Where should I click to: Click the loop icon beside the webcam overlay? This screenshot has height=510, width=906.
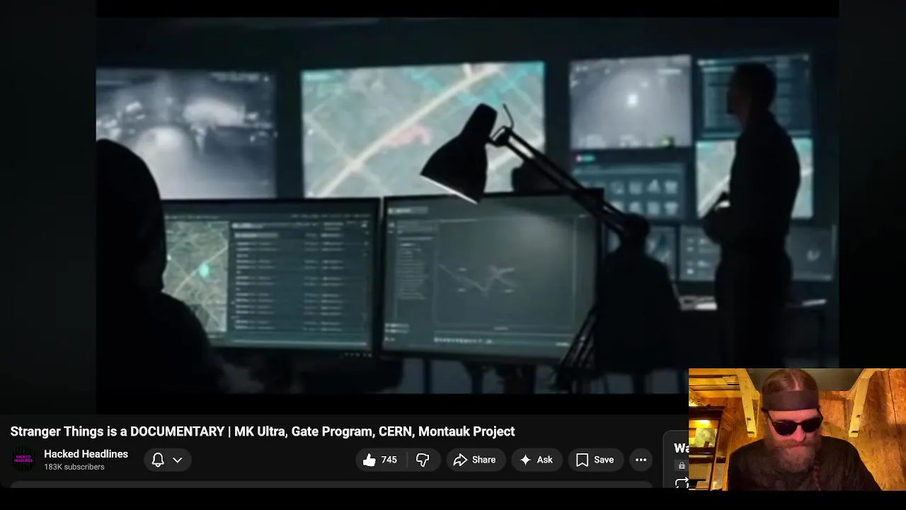click(682, 483)
